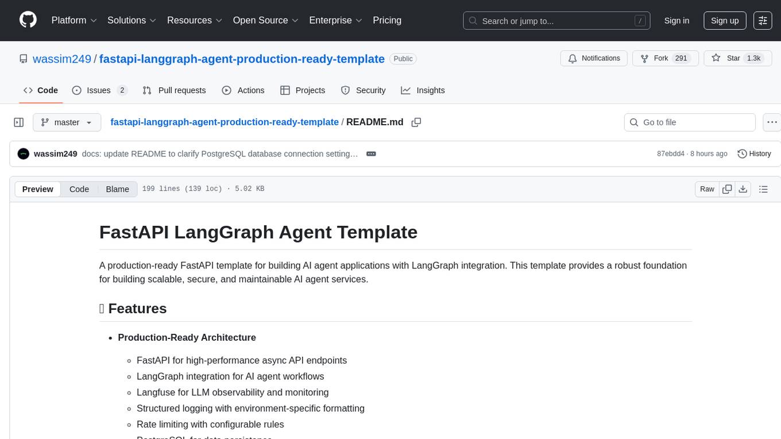Open the master branch selector
The width and height of the screenshot is (781, 439).
pos(67,122)
